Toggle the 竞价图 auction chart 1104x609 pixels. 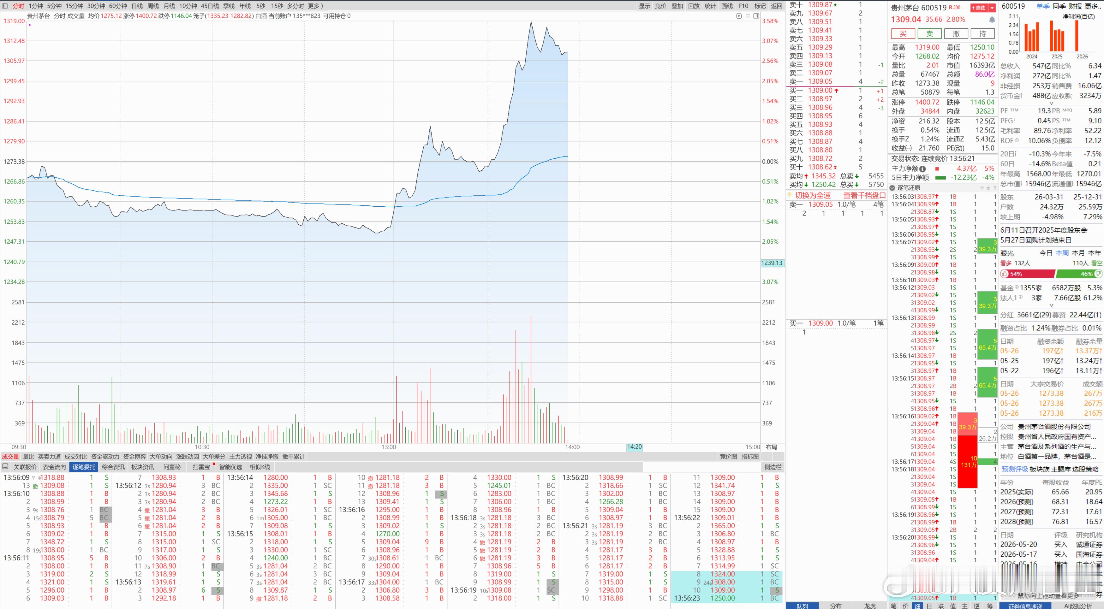[728, 457]
